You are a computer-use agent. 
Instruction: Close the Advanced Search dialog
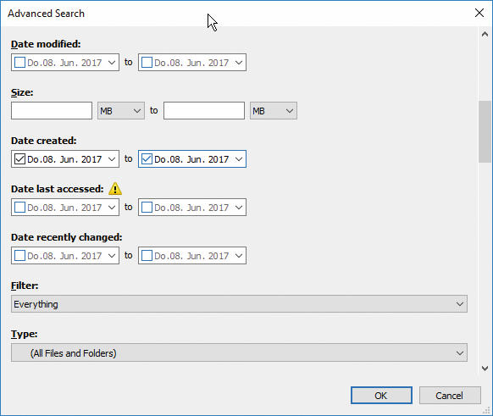(x=479, y=13)
